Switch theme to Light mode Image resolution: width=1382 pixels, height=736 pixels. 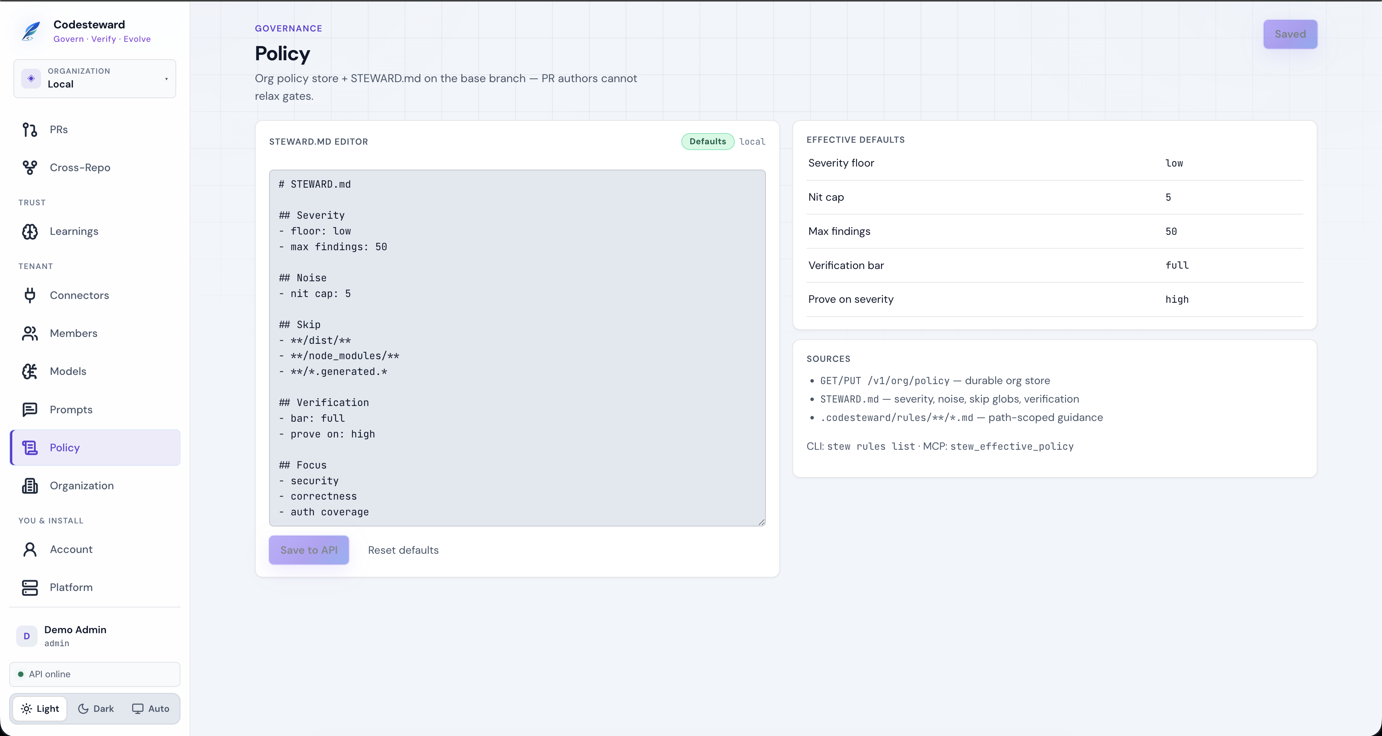(40, 709)
